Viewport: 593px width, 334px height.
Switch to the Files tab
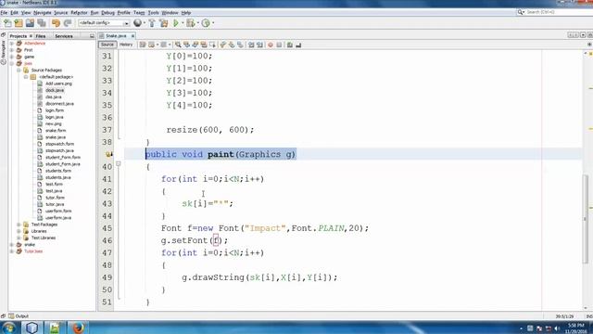(41, 36)
